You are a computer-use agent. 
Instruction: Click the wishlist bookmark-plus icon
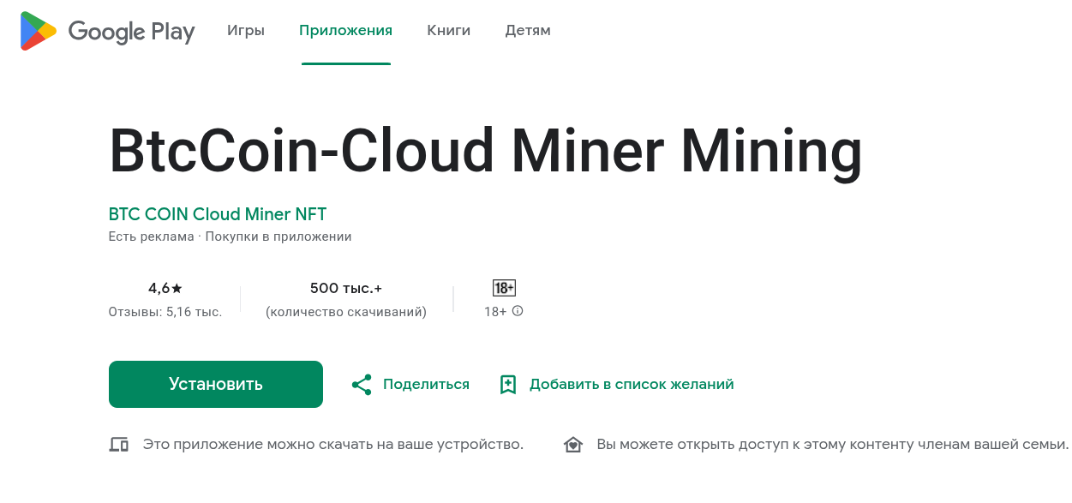tap(508, 385)
